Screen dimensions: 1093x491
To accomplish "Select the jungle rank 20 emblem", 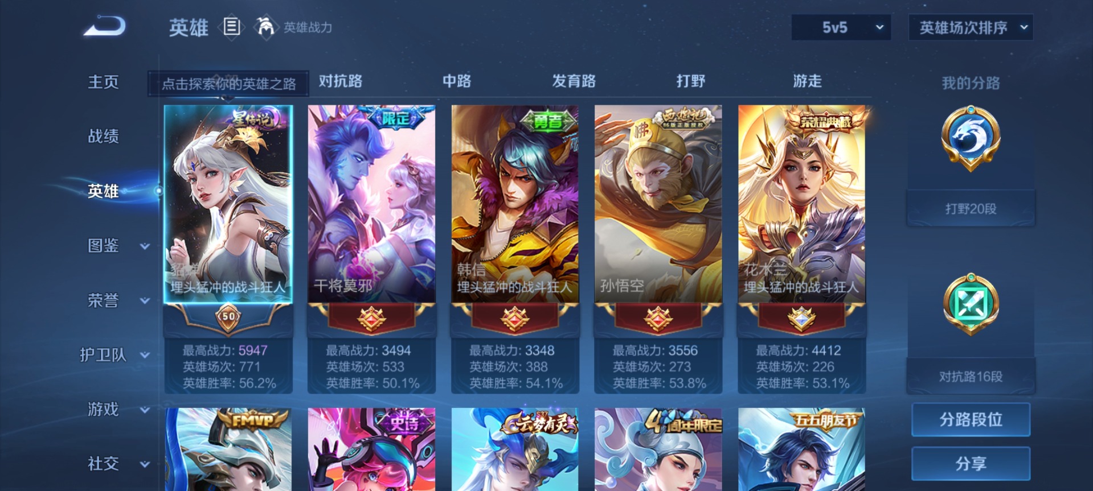I will (971, 138).
